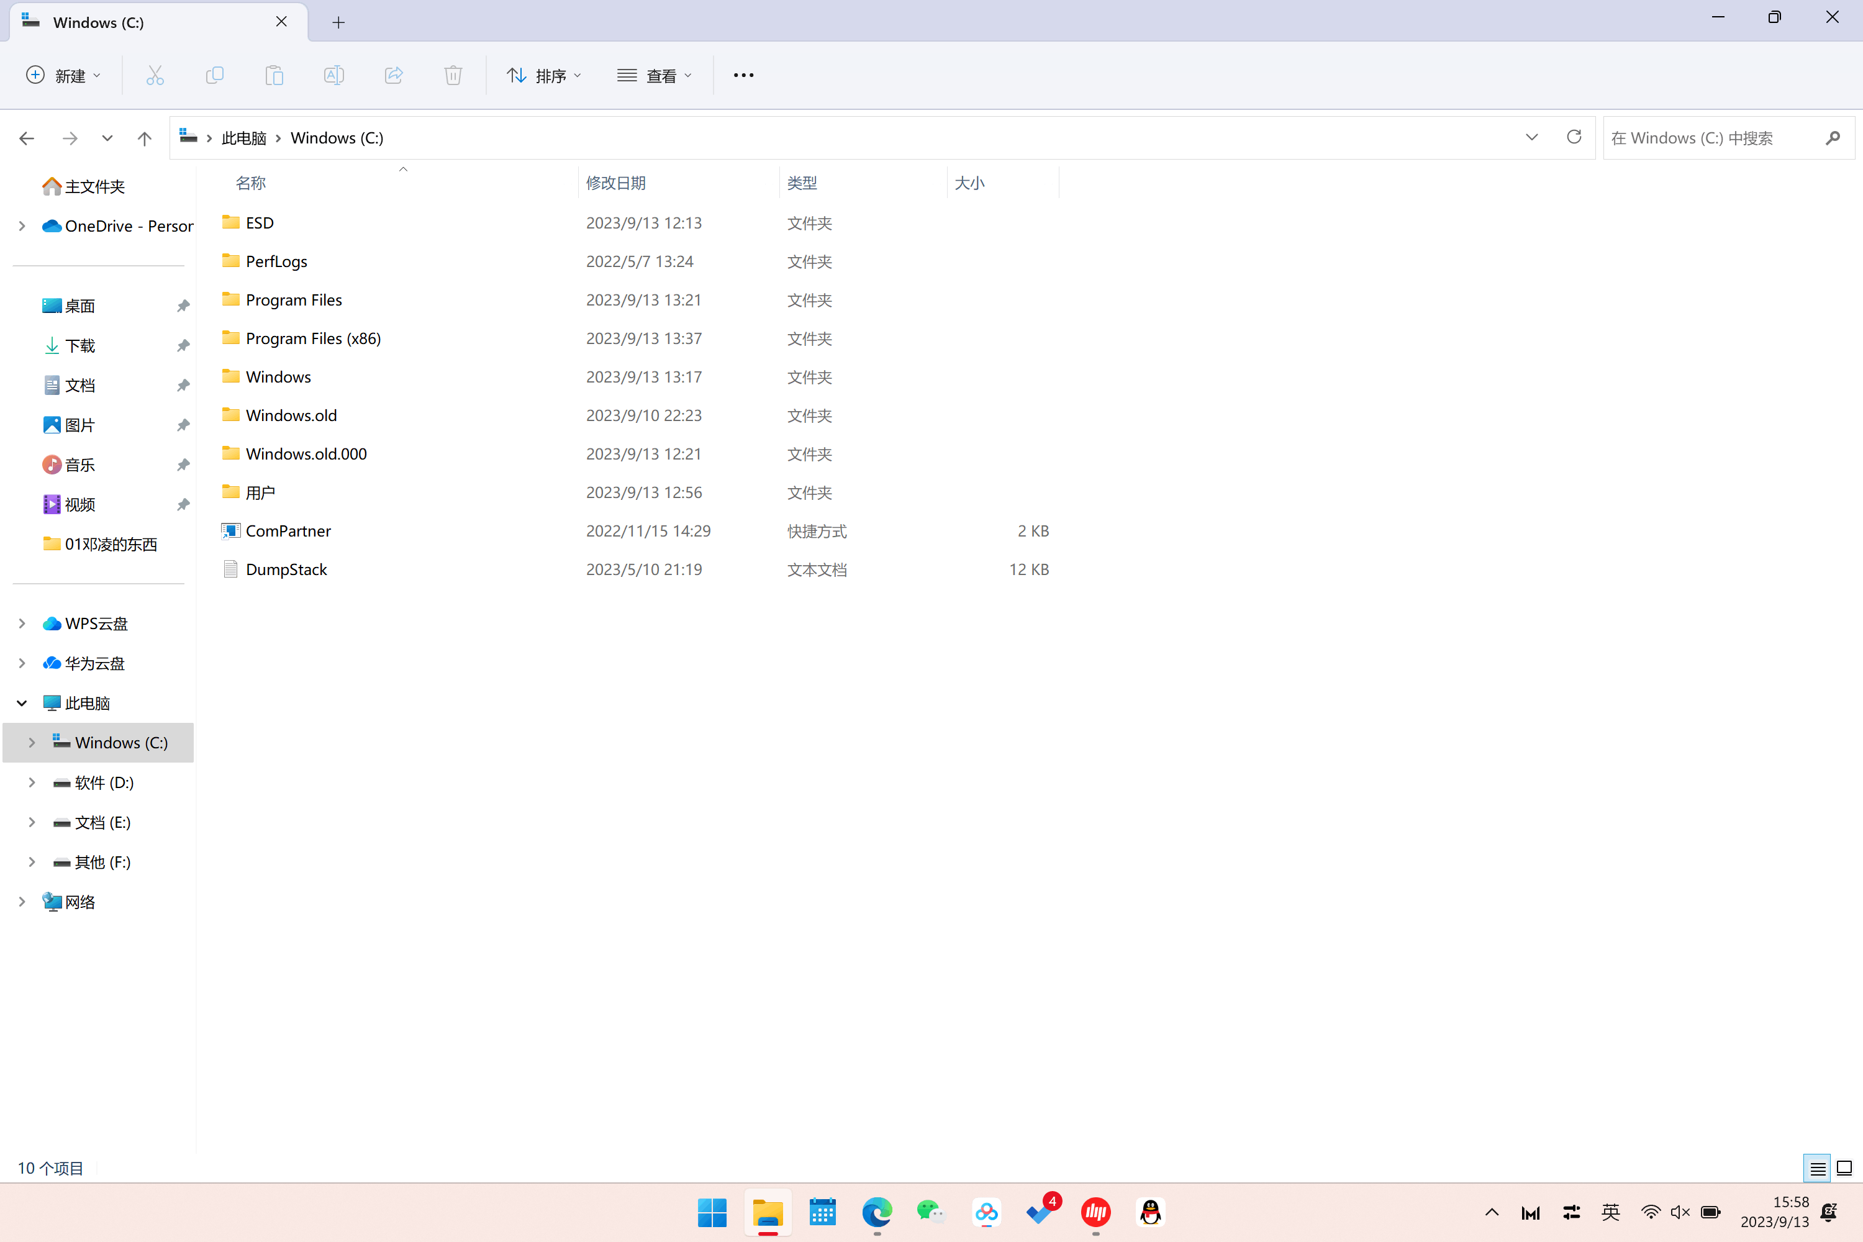The height and width of the screenshot is (1242, 1863).
Task: Open WeChat from the taskbar
Action: point(931,1212)
